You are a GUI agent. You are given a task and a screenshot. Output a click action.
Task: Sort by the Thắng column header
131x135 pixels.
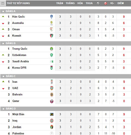click(70, 3)
